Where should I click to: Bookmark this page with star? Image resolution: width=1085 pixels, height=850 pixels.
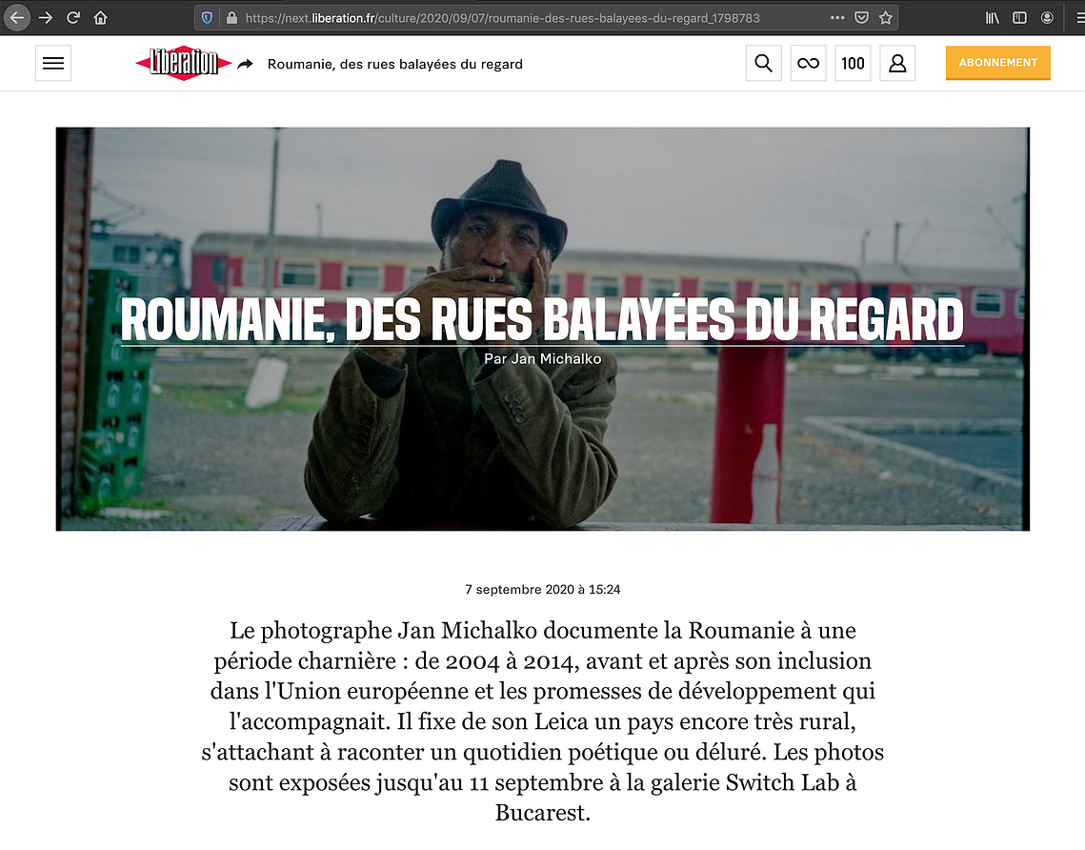point(886,18)
